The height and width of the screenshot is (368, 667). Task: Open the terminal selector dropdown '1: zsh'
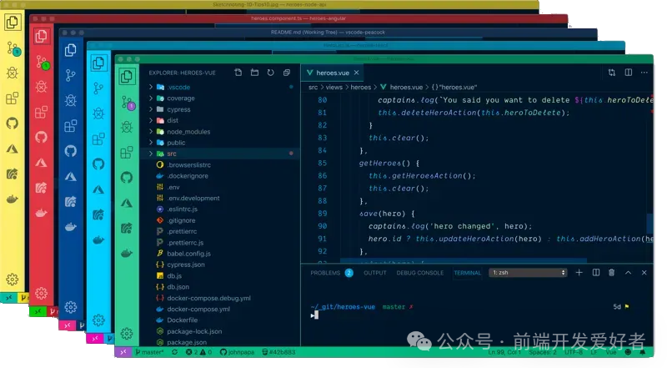[529, 272]
